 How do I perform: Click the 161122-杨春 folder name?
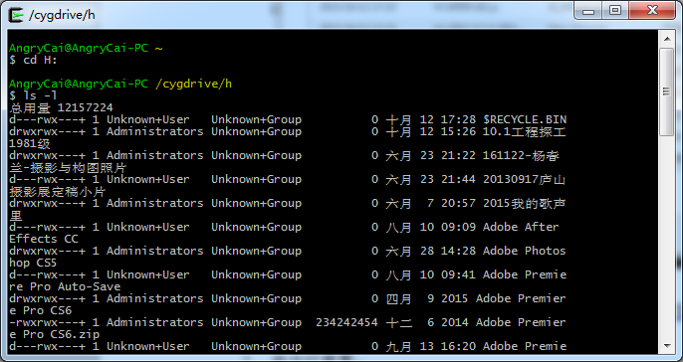click(x=521, y=155)
